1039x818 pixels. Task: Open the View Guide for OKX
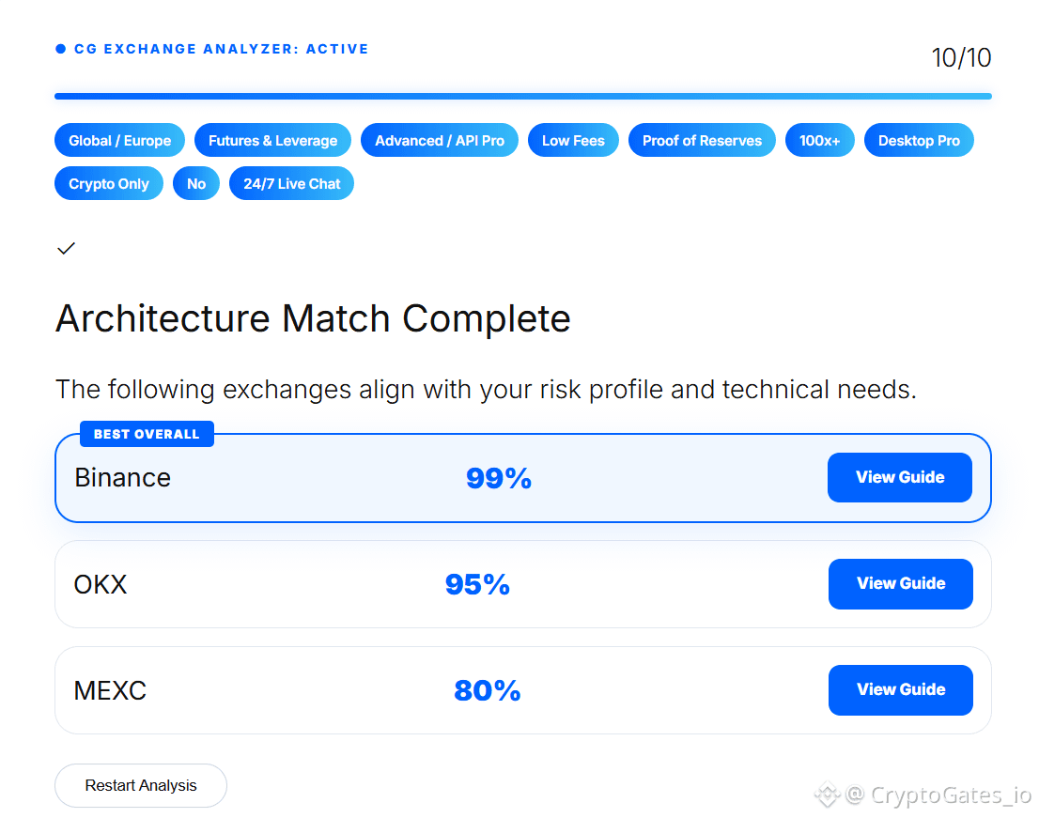pos(901,583)
